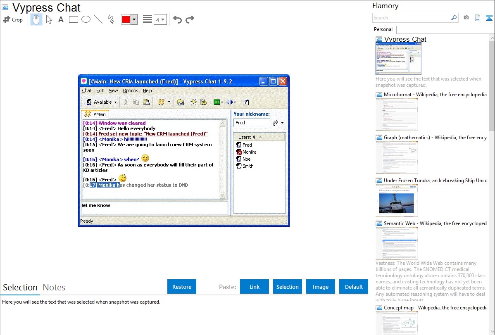
Task: Click the channel hash icon
Action: pos(161,102)
